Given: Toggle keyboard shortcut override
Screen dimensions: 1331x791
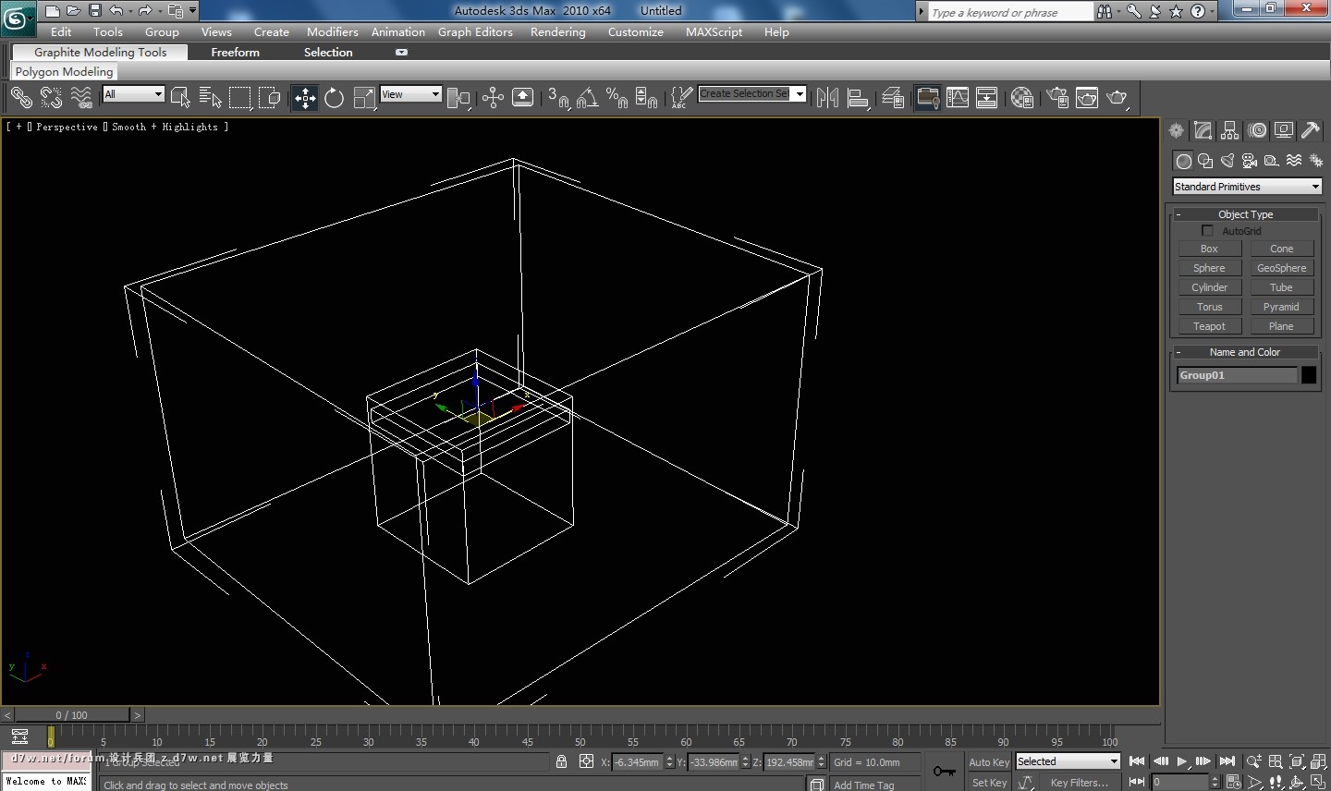Looking at the screenshot, I should coord(522,97).
